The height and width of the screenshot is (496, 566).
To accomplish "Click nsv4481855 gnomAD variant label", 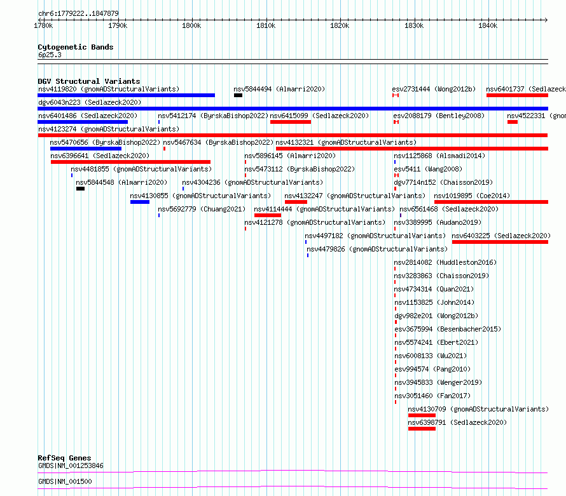I will (141, 169).
